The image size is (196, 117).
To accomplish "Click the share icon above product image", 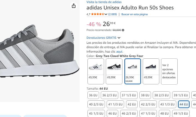I will (x=74, y=6).
